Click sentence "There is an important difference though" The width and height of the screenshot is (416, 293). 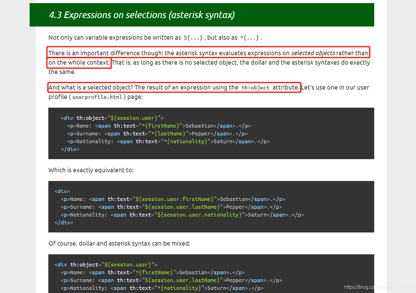[x=105, y=53]
